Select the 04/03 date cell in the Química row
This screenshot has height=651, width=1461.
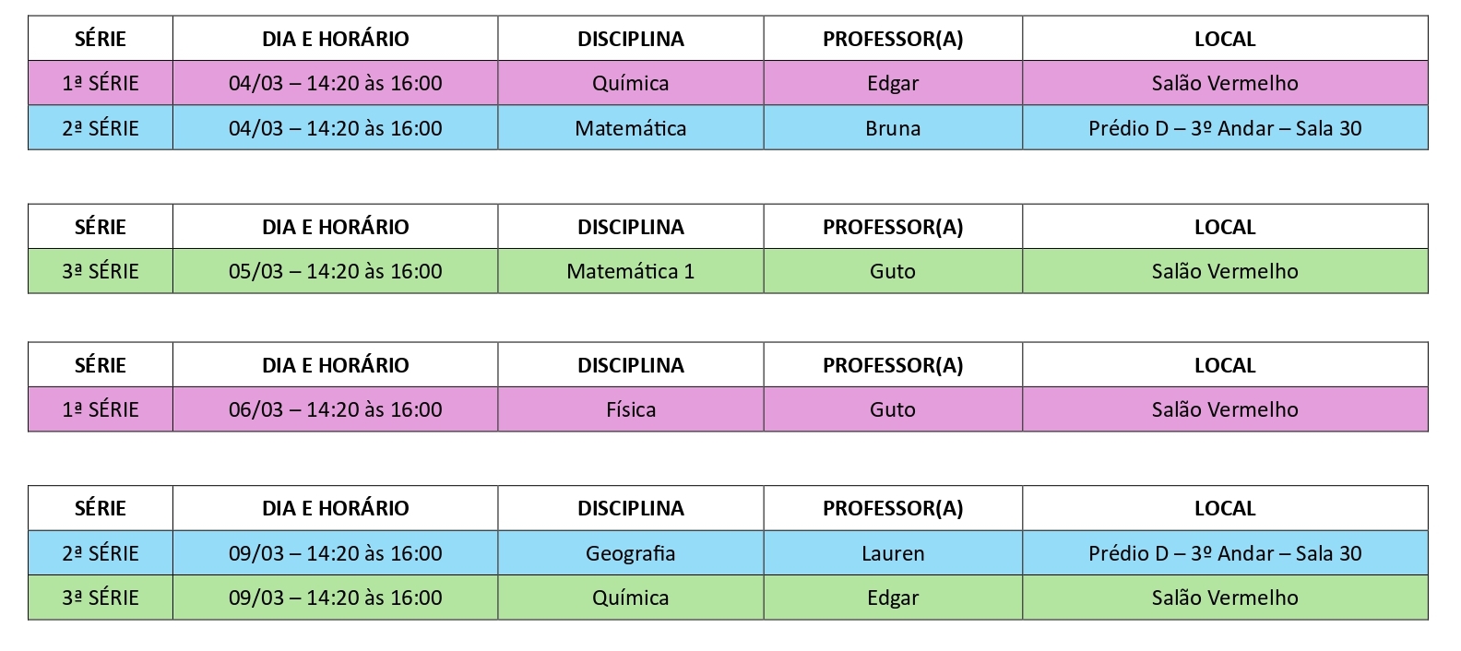coord(335,83)
